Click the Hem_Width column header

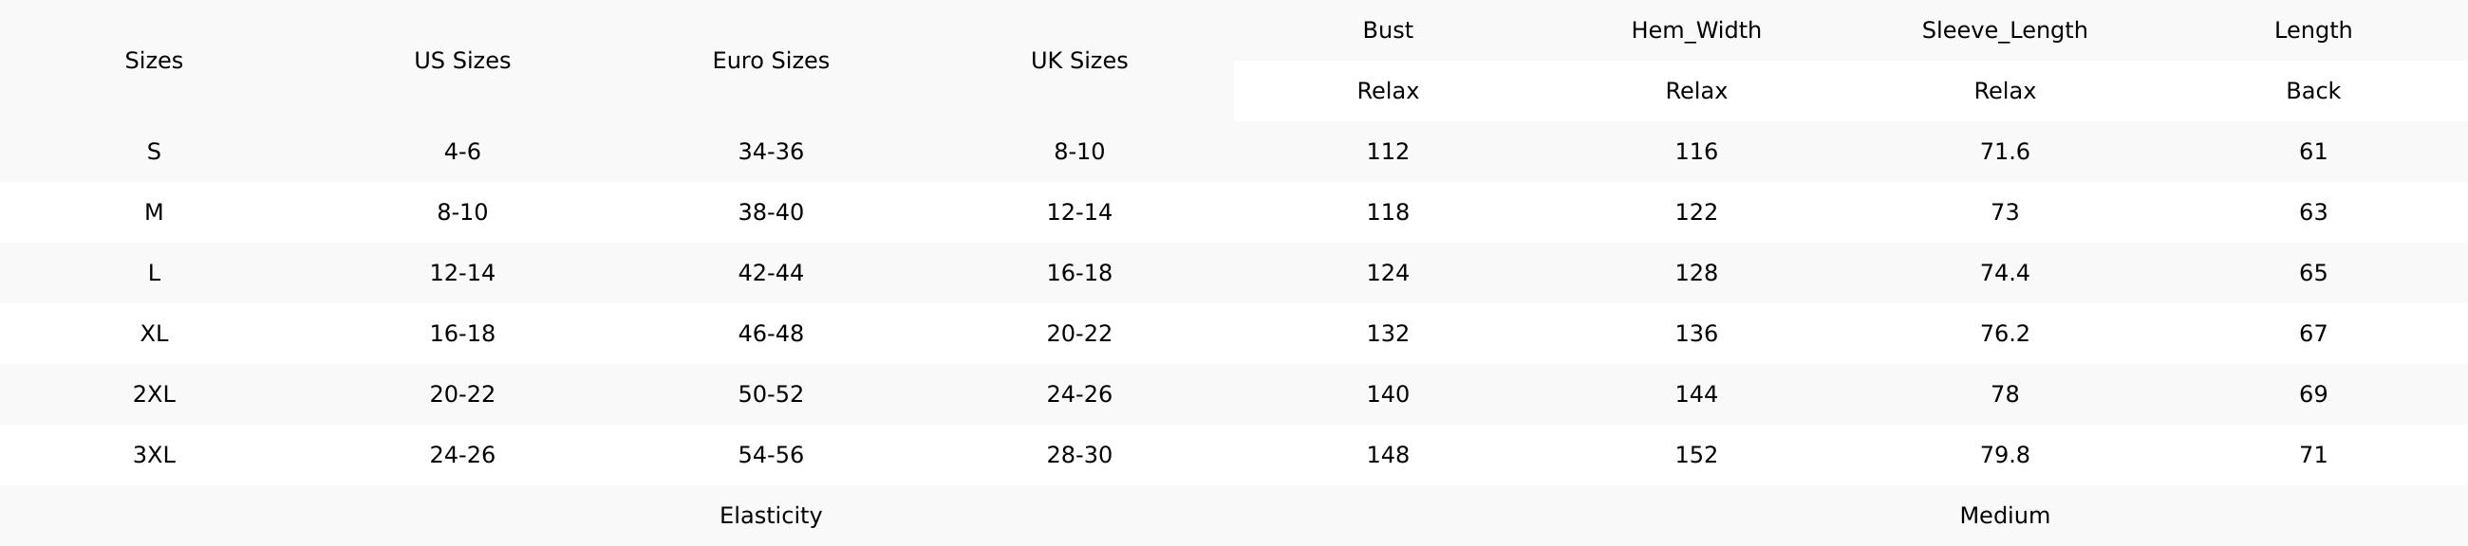(x=1695, y=30)
